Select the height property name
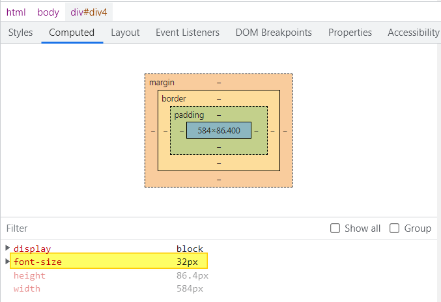This screenshot has width=441, height=302. point(29,275)
